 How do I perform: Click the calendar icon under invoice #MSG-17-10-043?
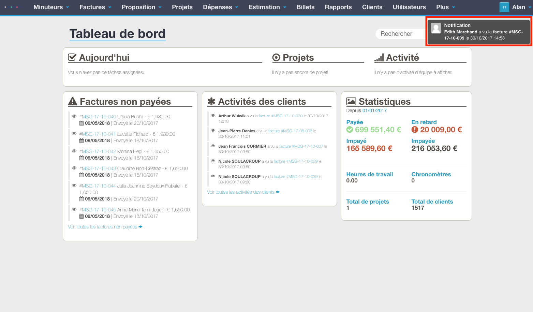click(x=82, y=175)
